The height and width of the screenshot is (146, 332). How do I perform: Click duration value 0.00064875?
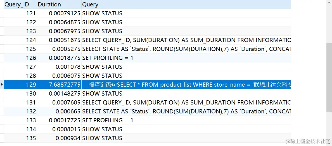pyautogui.click(x=65, y=22)
